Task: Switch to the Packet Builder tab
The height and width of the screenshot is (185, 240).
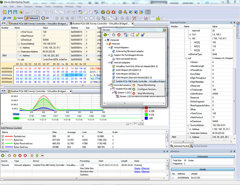Action: pyautogui.click(x=199, y=146)
